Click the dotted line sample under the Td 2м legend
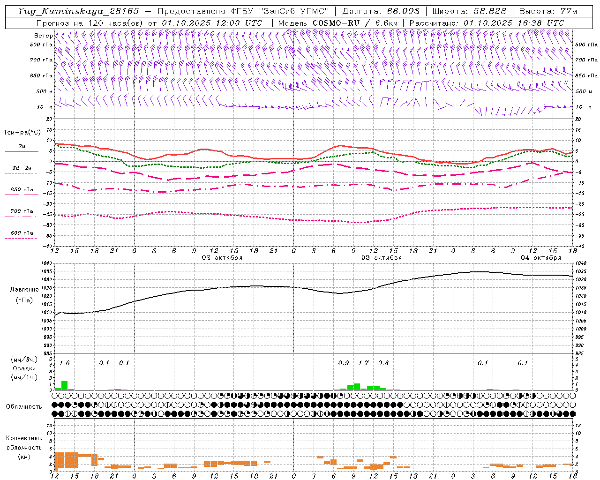This screenshot has height=480, width=600. 21,173
